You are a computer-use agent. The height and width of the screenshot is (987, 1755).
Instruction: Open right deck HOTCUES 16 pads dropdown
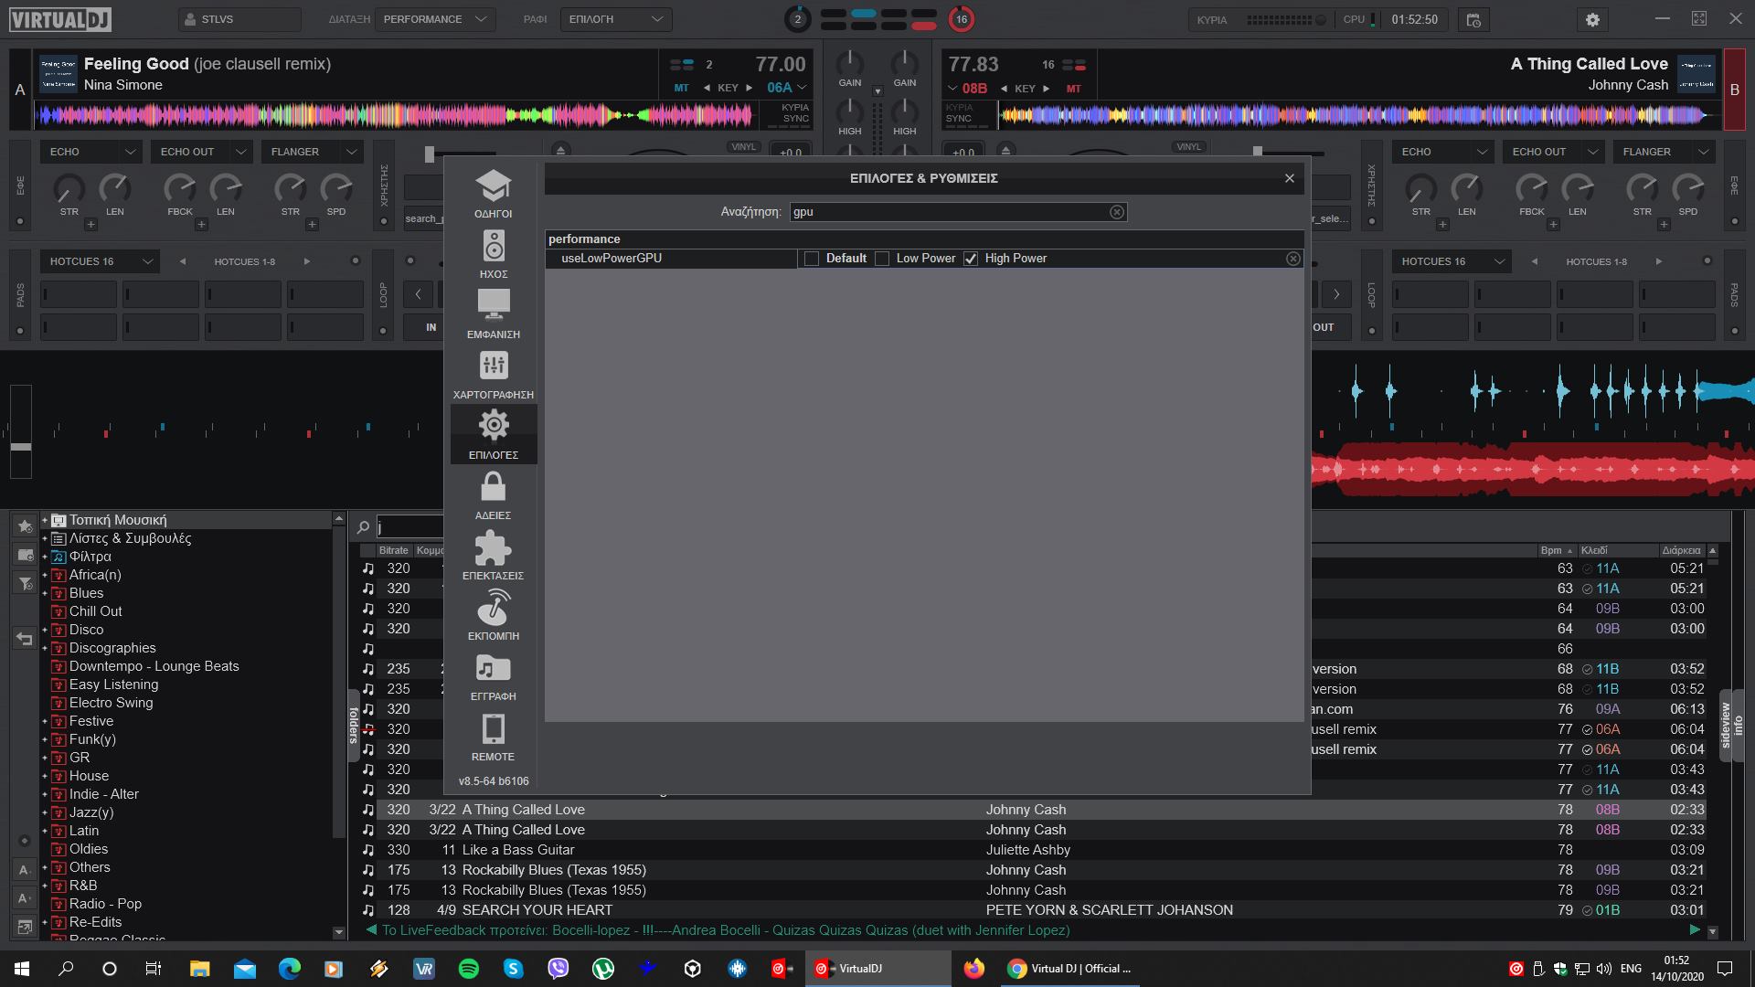coord(1451,261)
